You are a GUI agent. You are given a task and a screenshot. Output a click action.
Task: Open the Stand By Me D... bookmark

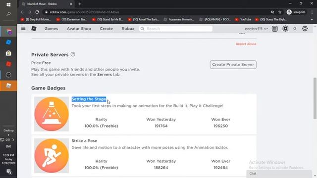(107, 20)
